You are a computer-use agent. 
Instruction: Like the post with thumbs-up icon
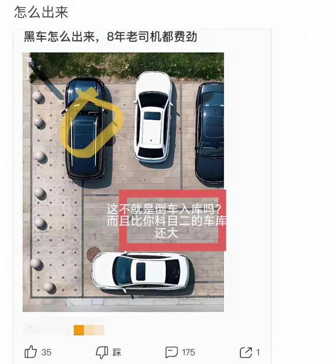[x=30, y=352]
